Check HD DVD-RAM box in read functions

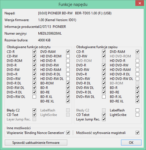68,70
